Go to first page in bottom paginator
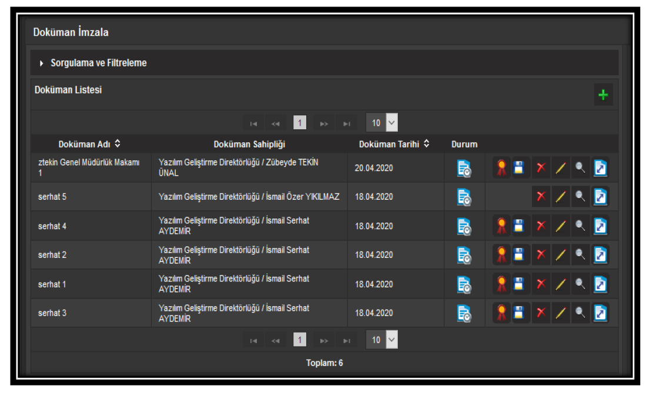The width and height of the screenshot is (646, 396). pos(253,340)
